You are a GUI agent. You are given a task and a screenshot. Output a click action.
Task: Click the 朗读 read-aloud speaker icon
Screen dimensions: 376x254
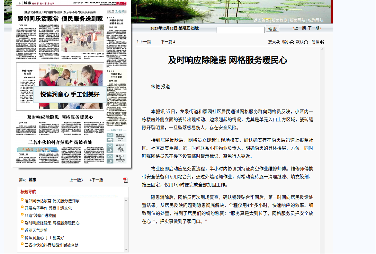tap(322, 42)
